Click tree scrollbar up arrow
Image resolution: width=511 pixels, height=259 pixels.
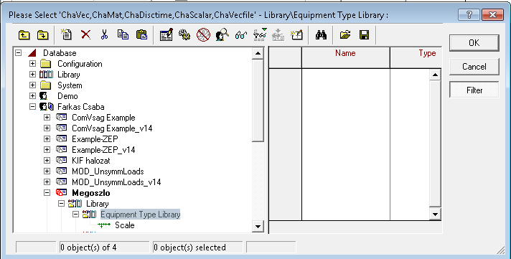pos(258,53)
